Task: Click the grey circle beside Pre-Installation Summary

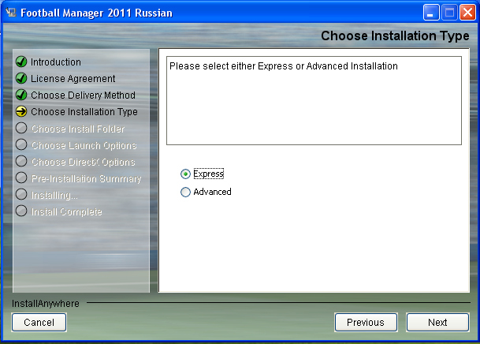Action: pyautogui.click(x=21, y=178)
